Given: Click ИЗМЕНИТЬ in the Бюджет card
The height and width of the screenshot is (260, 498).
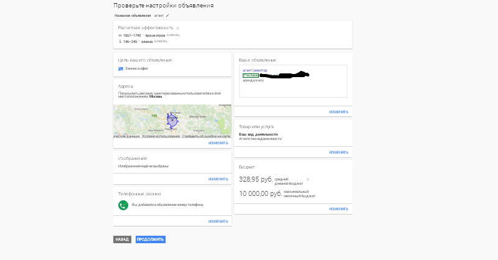Looking at the screenshot, I should coord(339,209).
